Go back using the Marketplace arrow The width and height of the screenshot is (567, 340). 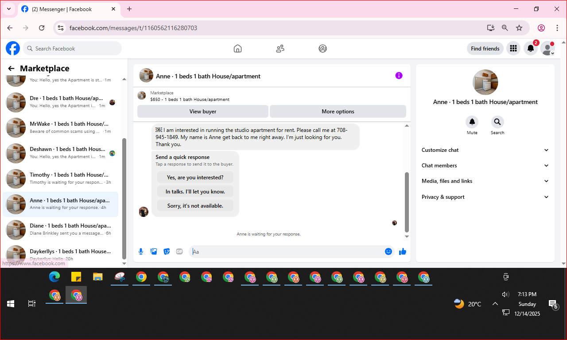[12, 69]
